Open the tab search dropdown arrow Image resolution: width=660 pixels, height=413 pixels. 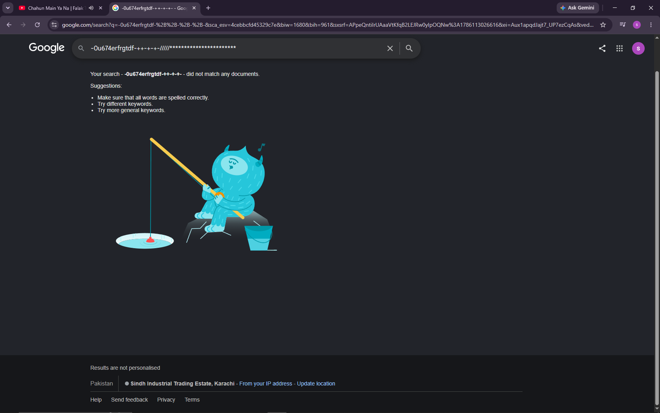[7, 8]
